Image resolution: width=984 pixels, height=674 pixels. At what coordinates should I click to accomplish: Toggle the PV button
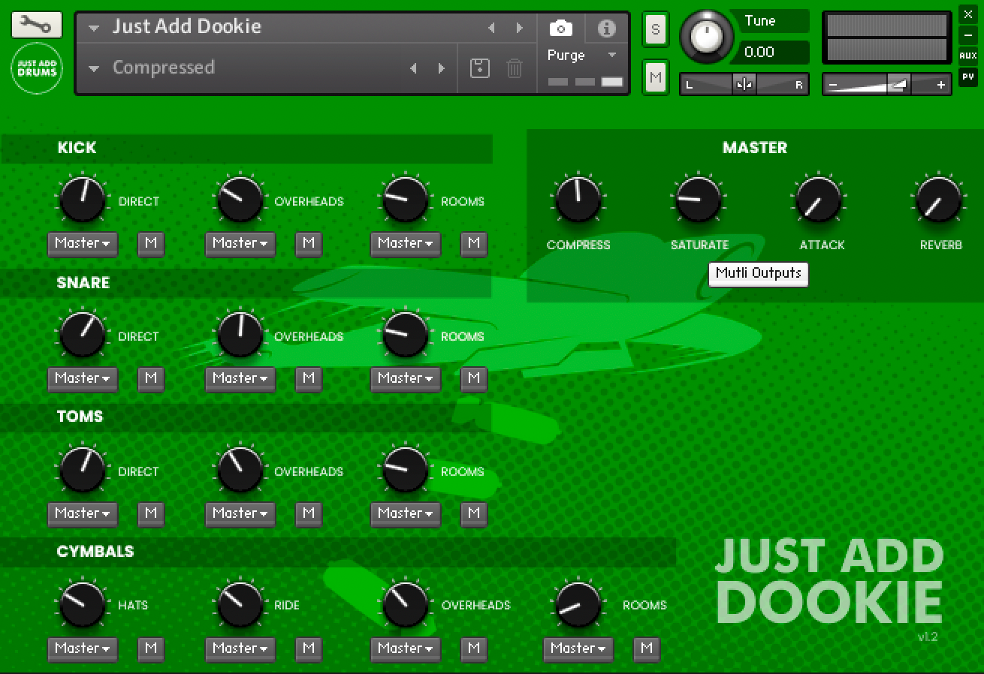pyautogui.click(x=967, y=77)
